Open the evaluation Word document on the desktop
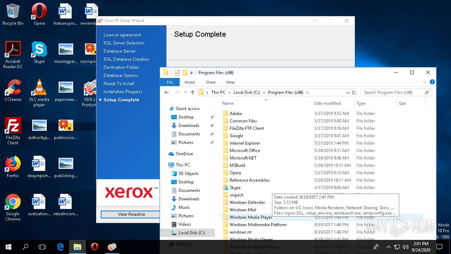Image resolution: width=451 pixels, height=254 pixels. point(39,205)
